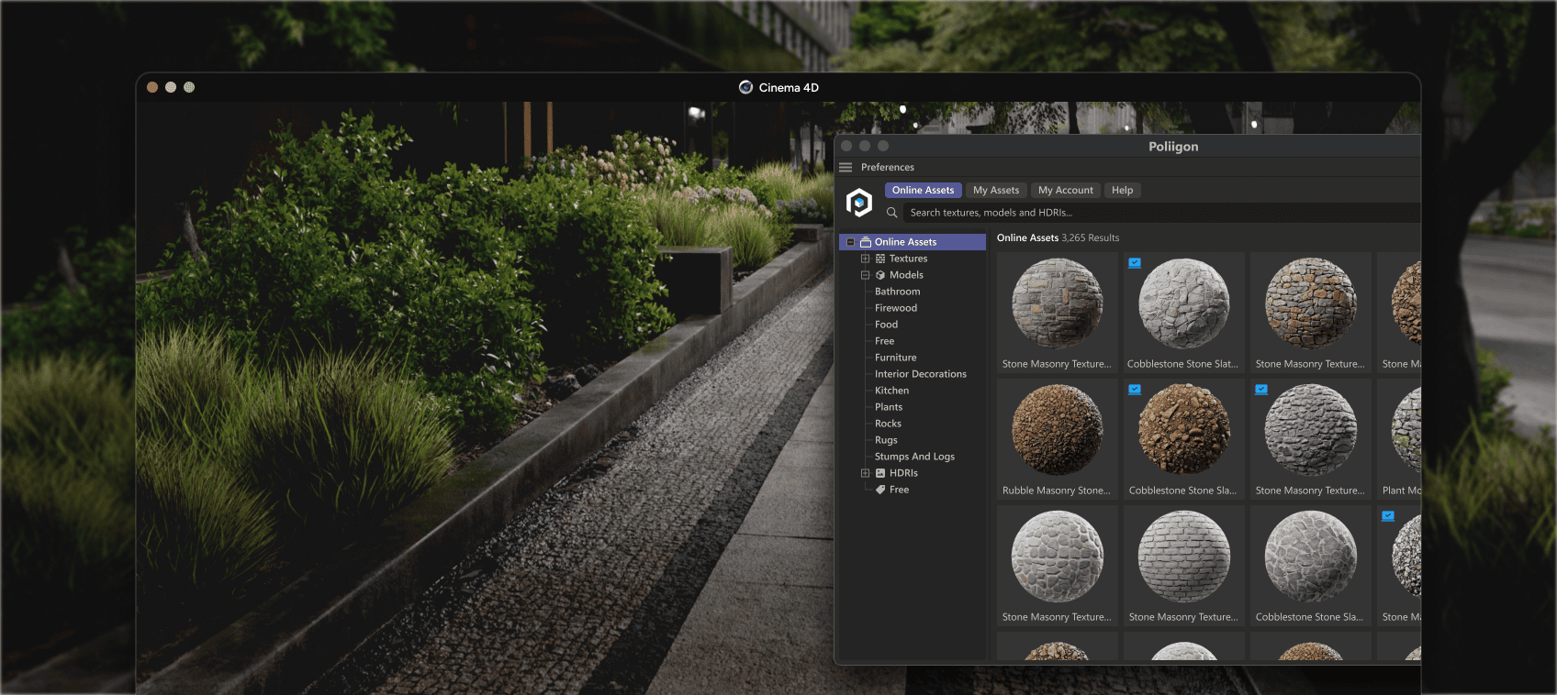Select Online Assets row in tree

click(913, 242)
